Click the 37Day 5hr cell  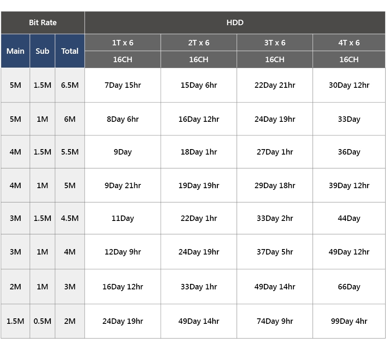(274, 252)
